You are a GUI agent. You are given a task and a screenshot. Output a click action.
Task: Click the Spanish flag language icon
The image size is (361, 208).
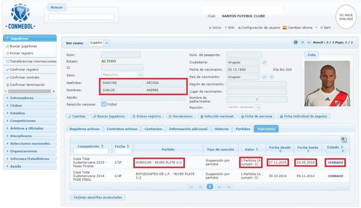(284, 27)
